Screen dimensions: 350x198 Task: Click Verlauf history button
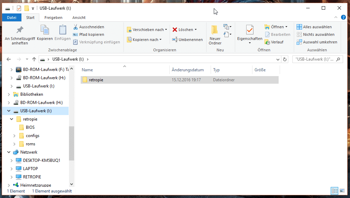point(274,42)
